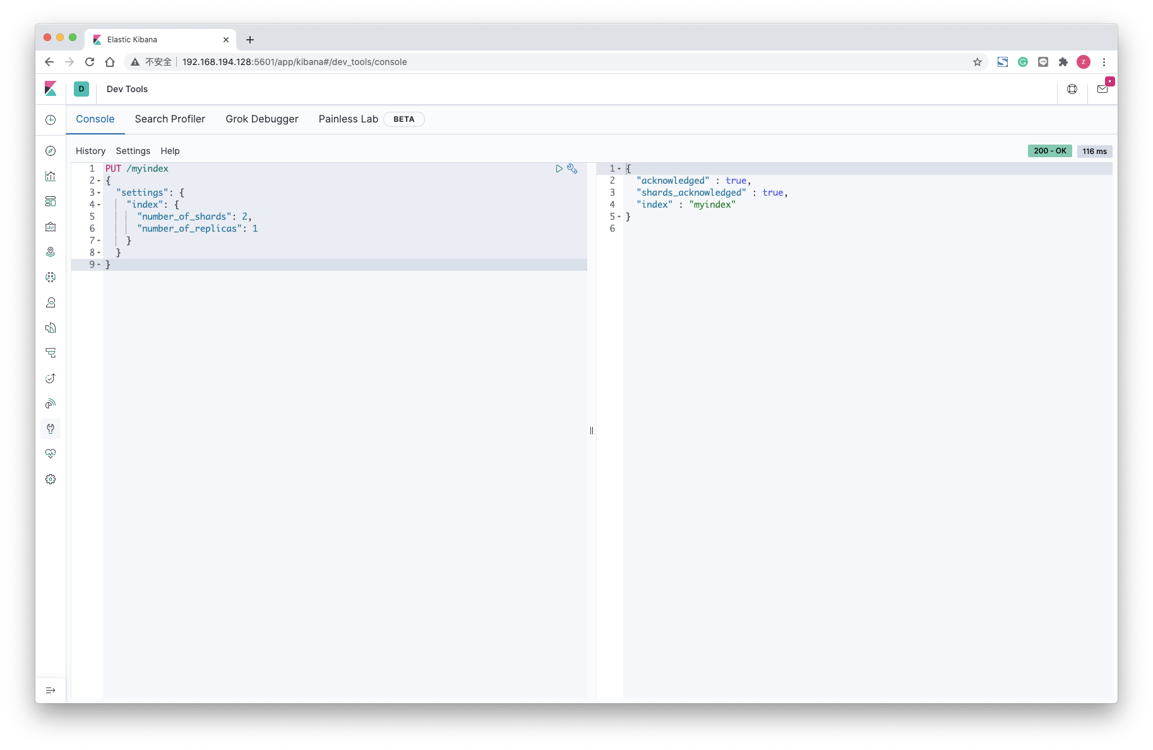
Task: Open Chrome profile avatar
Action: (1084, 62)
